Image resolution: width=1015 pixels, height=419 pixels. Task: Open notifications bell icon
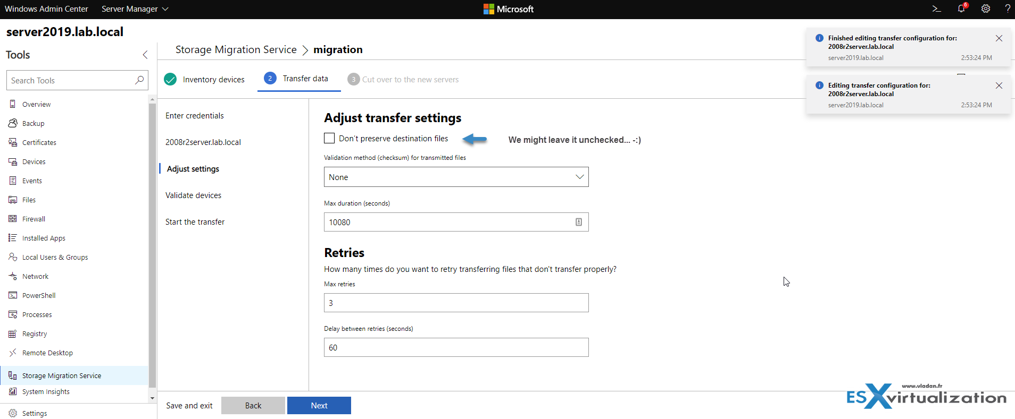point(961,8)
